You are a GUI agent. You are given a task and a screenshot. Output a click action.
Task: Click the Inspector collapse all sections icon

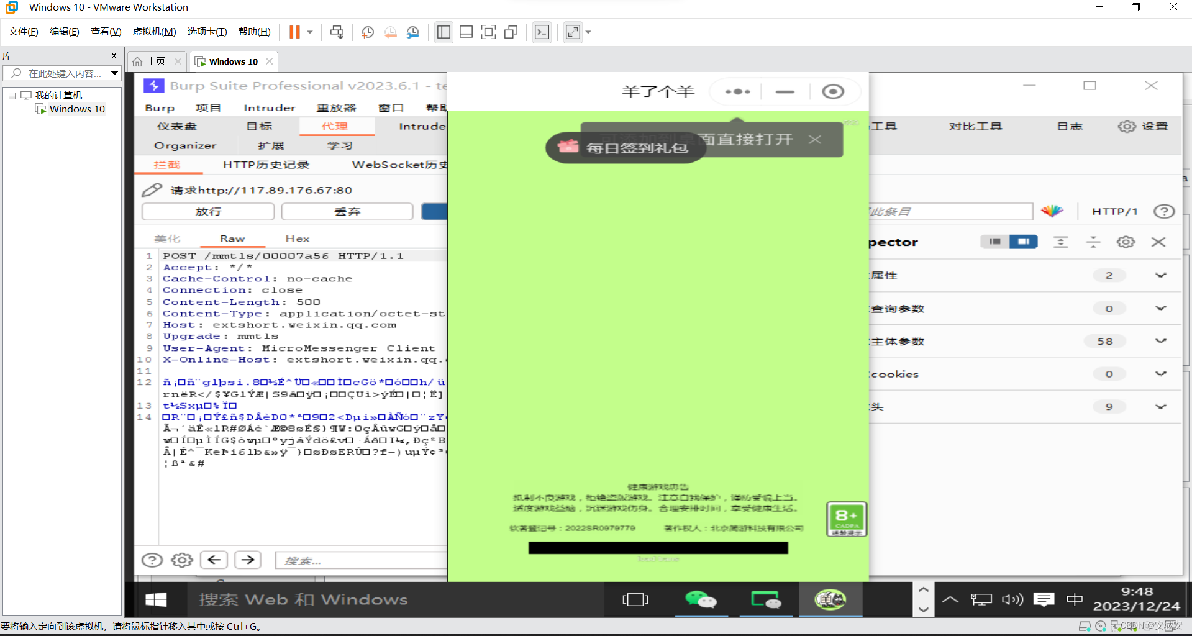pyautogui.click(x=1093, y=242)
